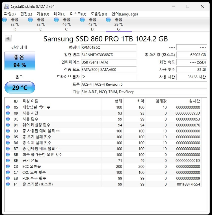Open the 편집(E) menu
Screen dimensions: 212x215
(x=26, y=14)
